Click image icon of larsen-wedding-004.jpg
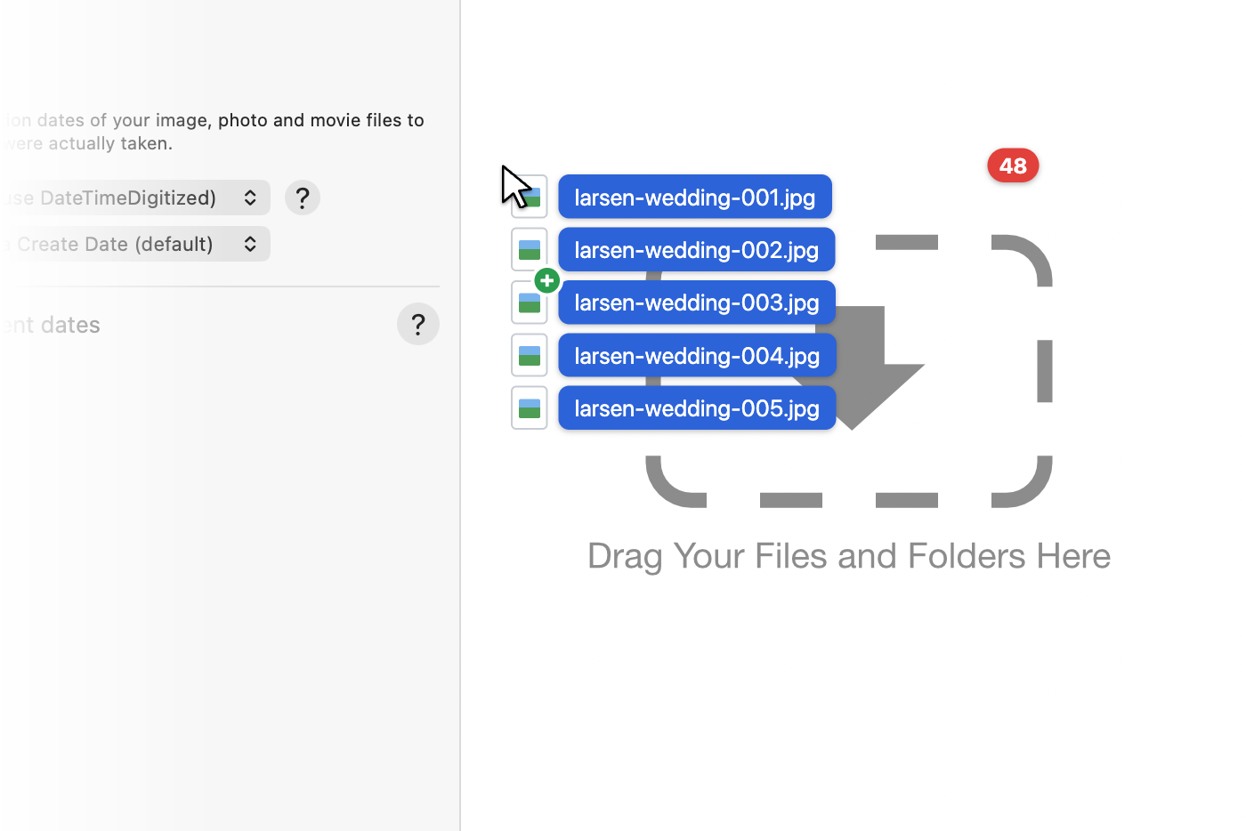 point(530,355)
